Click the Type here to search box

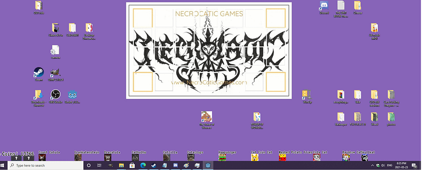point(45,165)
